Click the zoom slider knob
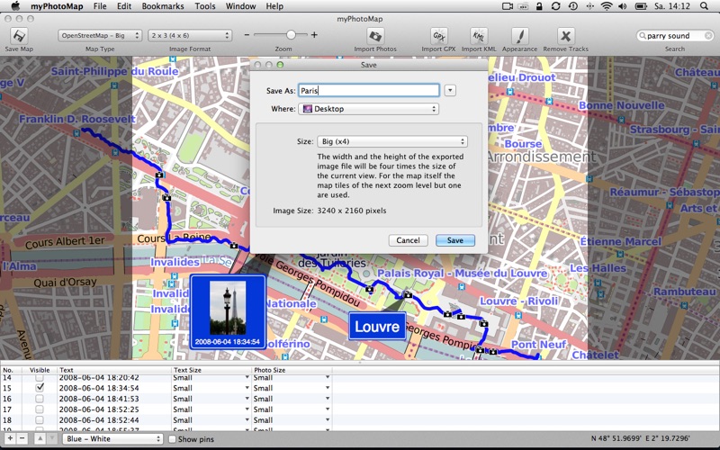Screen dimensions: 720x450 [x=291, y=35]
